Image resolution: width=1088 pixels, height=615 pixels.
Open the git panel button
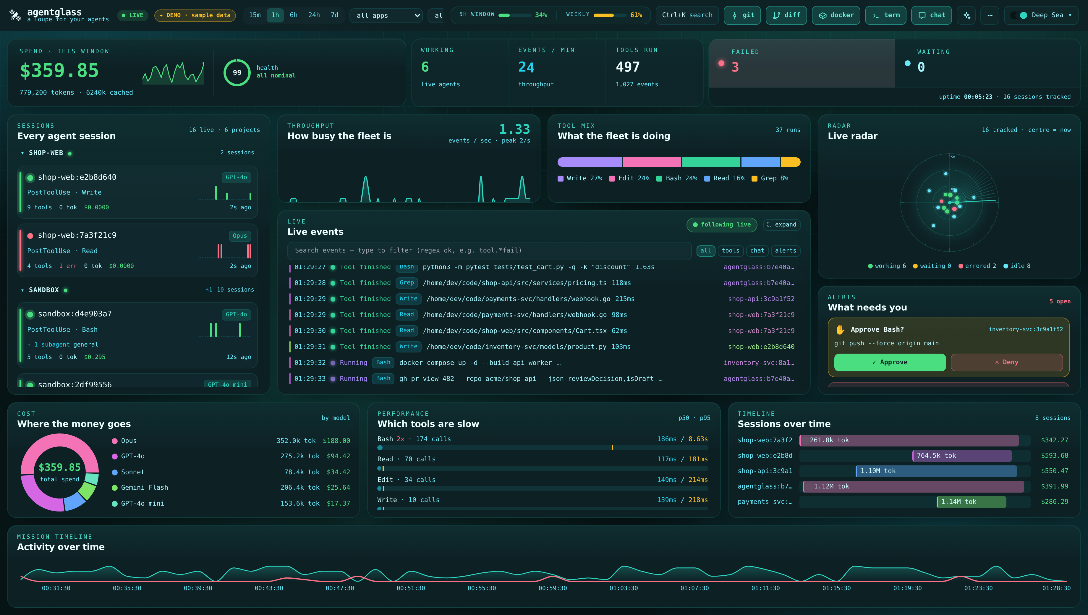[x=742, y=15]
